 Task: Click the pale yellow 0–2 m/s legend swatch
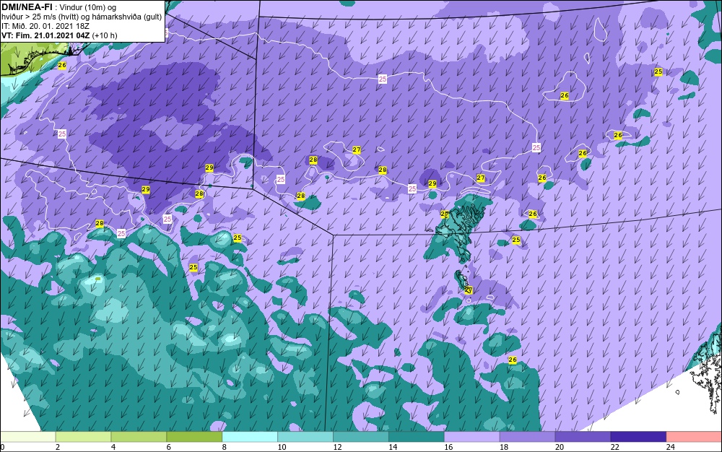27,437
